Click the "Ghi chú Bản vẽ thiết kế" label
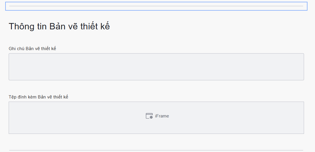 tap(32, 49)
